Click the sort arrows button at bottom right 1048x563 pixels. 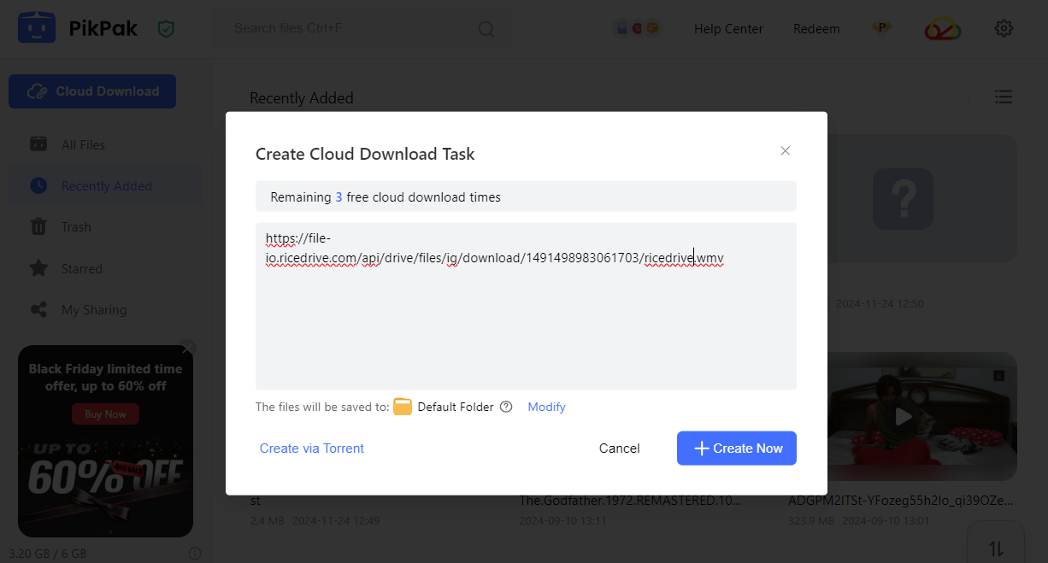(996, 548)
